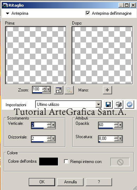Cancel the dialog with Annulla
Image resolution: width=137 pixels, height=190 pixels.
(x=70, y=182)
